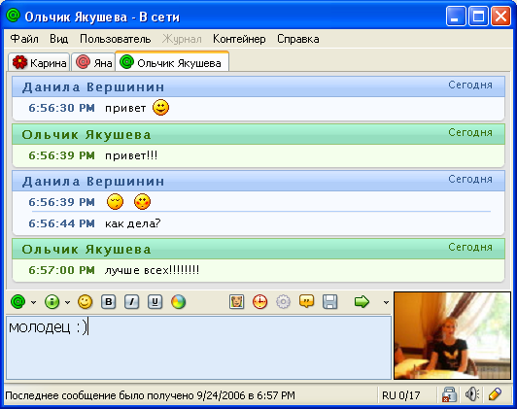Expand dropdown arrow beside info icon
The width and height of the screenshot is (517, 409).
pyautogui.click(x=67, y=302)
